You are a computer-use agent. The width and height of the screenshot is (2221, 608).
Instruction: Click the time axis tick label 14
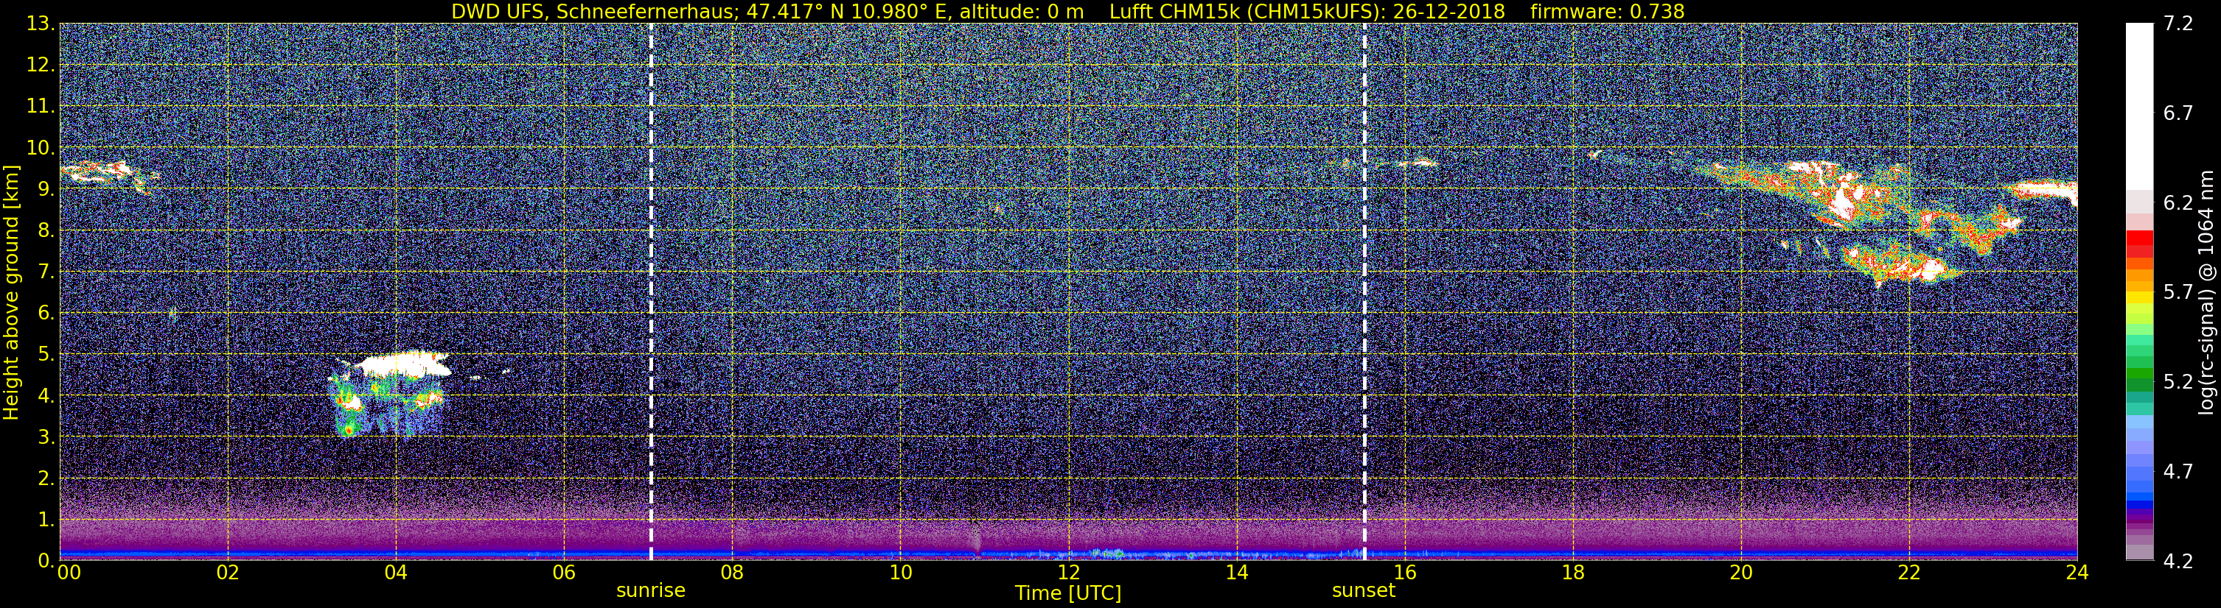(1236, 573)
